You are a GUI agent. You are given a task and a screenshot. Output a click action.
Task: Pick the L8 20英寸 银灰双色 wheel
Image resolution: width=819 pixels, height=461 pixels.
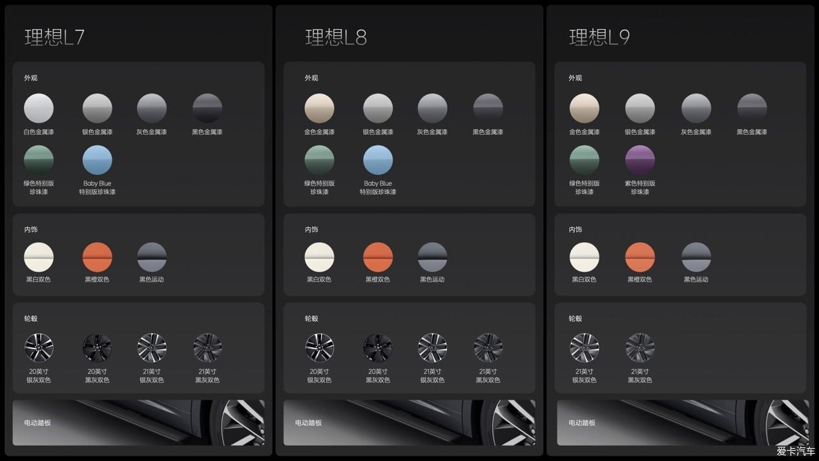319,347
